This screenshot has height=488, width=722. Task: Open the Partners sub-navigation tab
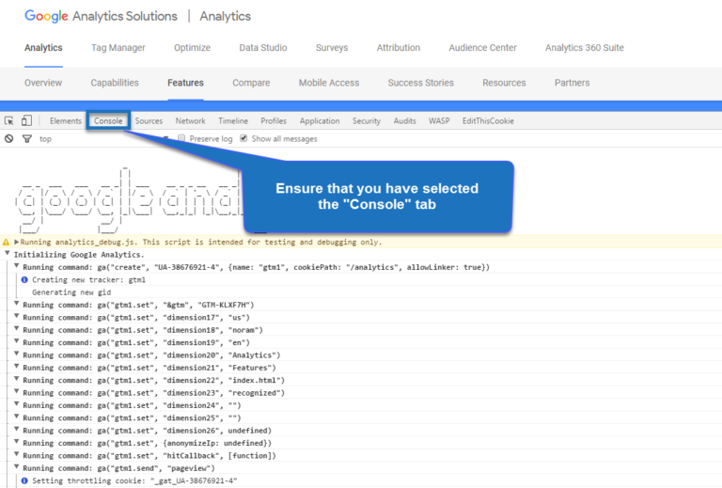point(572,83)
